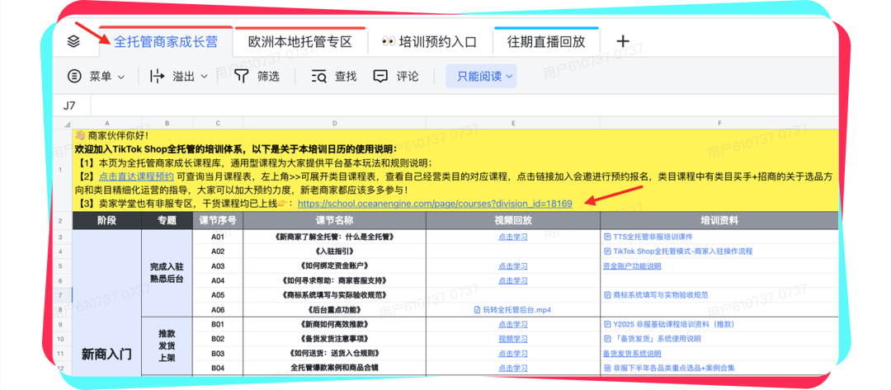Image resolution: width=891 pixels, height=390 pixels.
Task: Open the 培训预约入口 tab
Action: (429, 42)
